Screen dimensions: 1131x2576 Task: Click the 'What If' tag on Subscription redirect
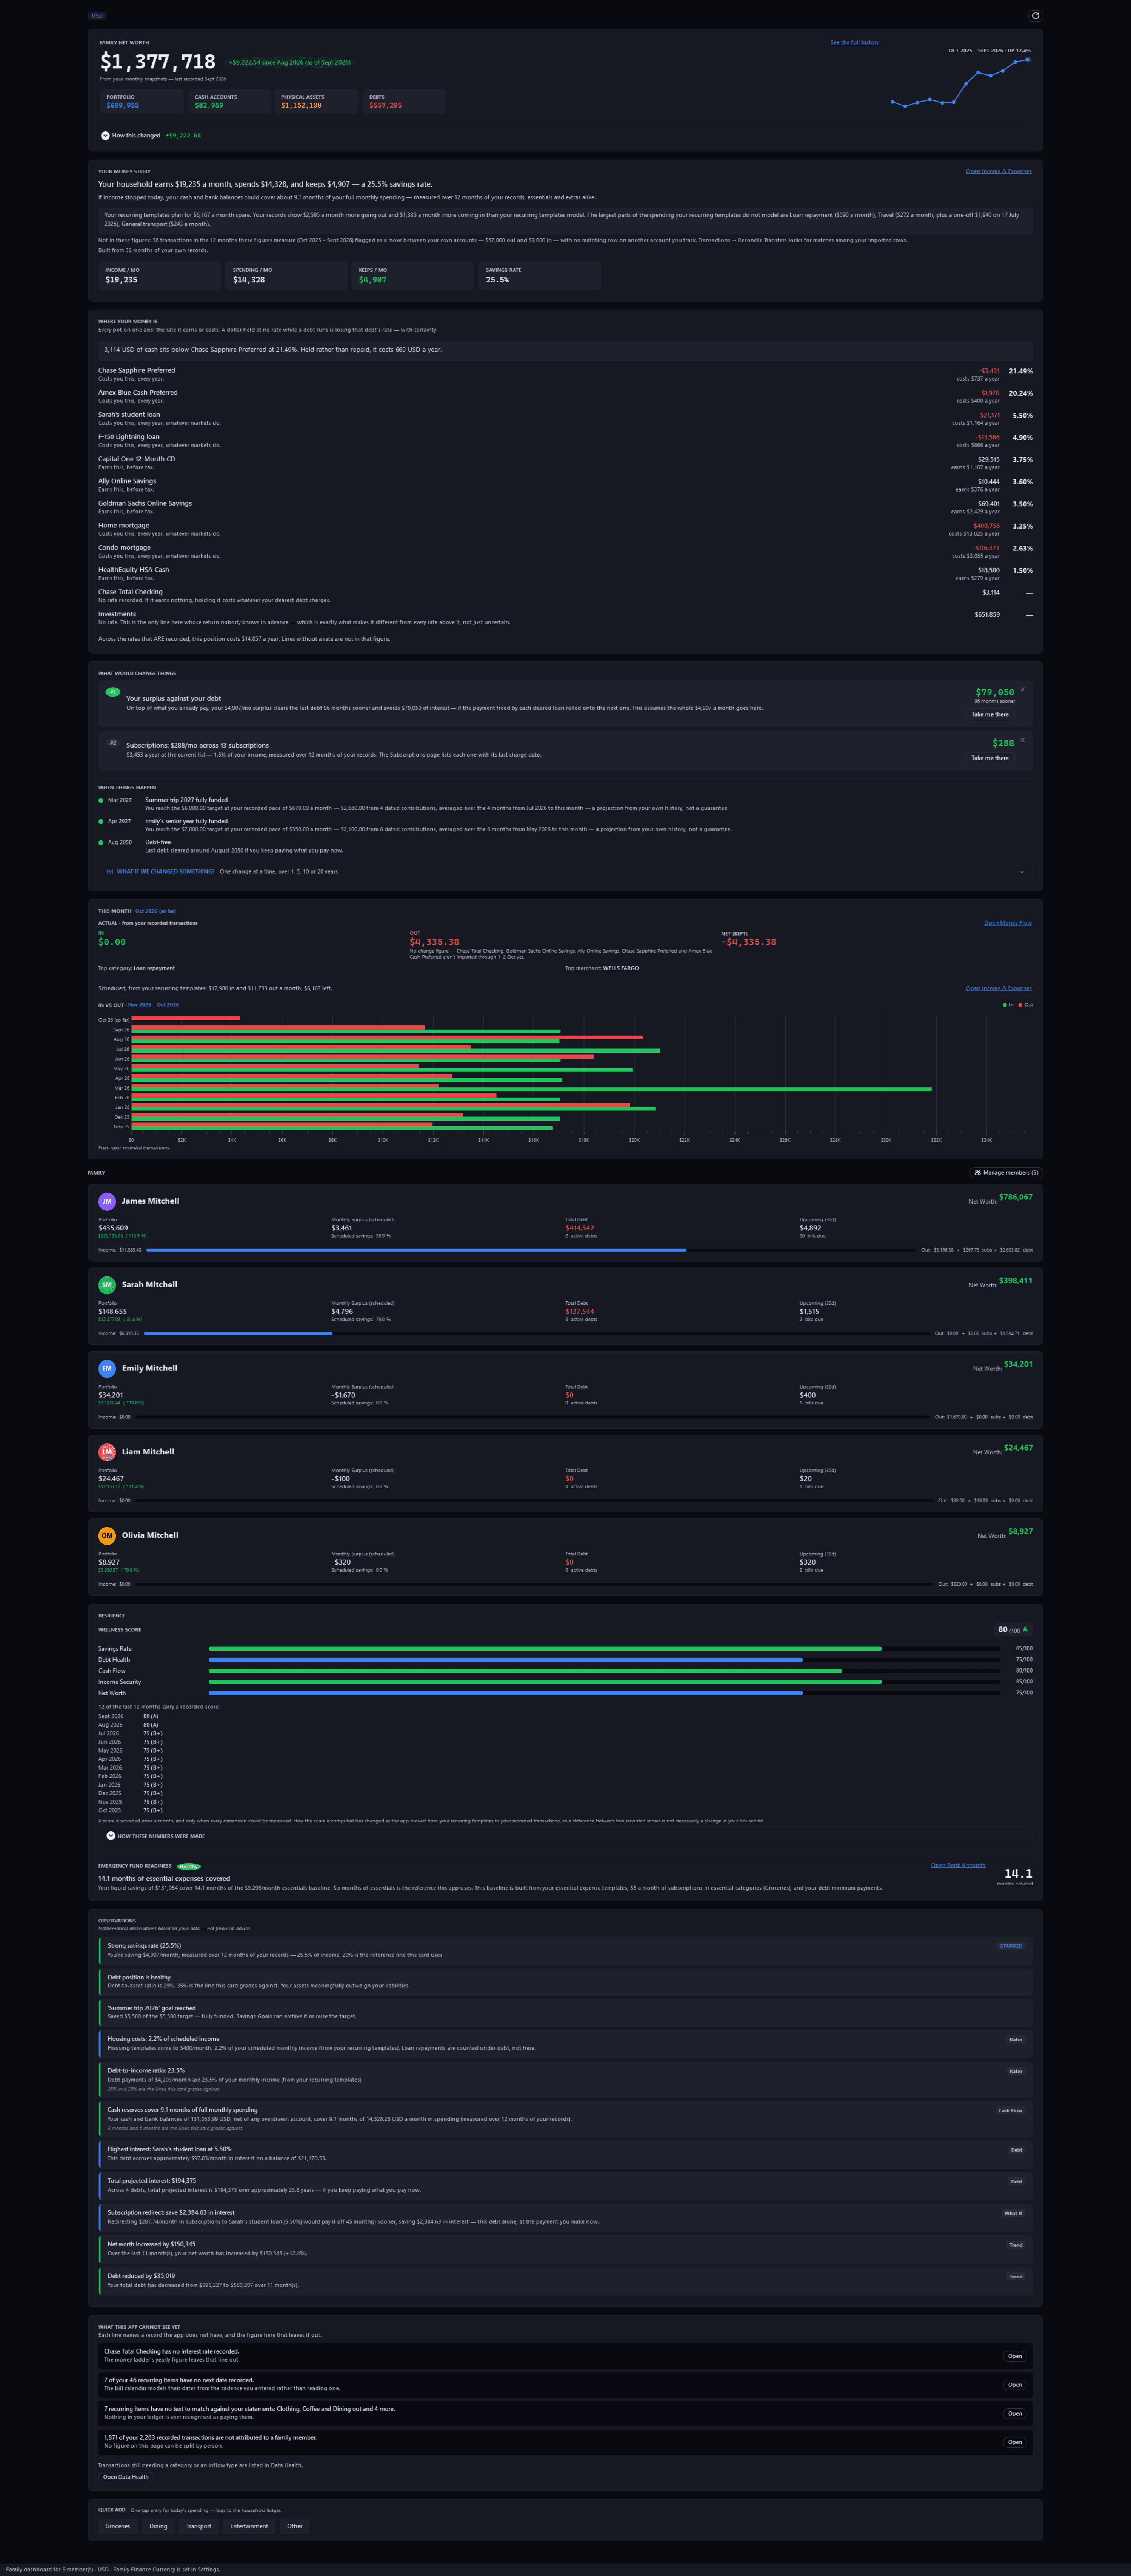pyautogui.click(x=1013, y=2213)
